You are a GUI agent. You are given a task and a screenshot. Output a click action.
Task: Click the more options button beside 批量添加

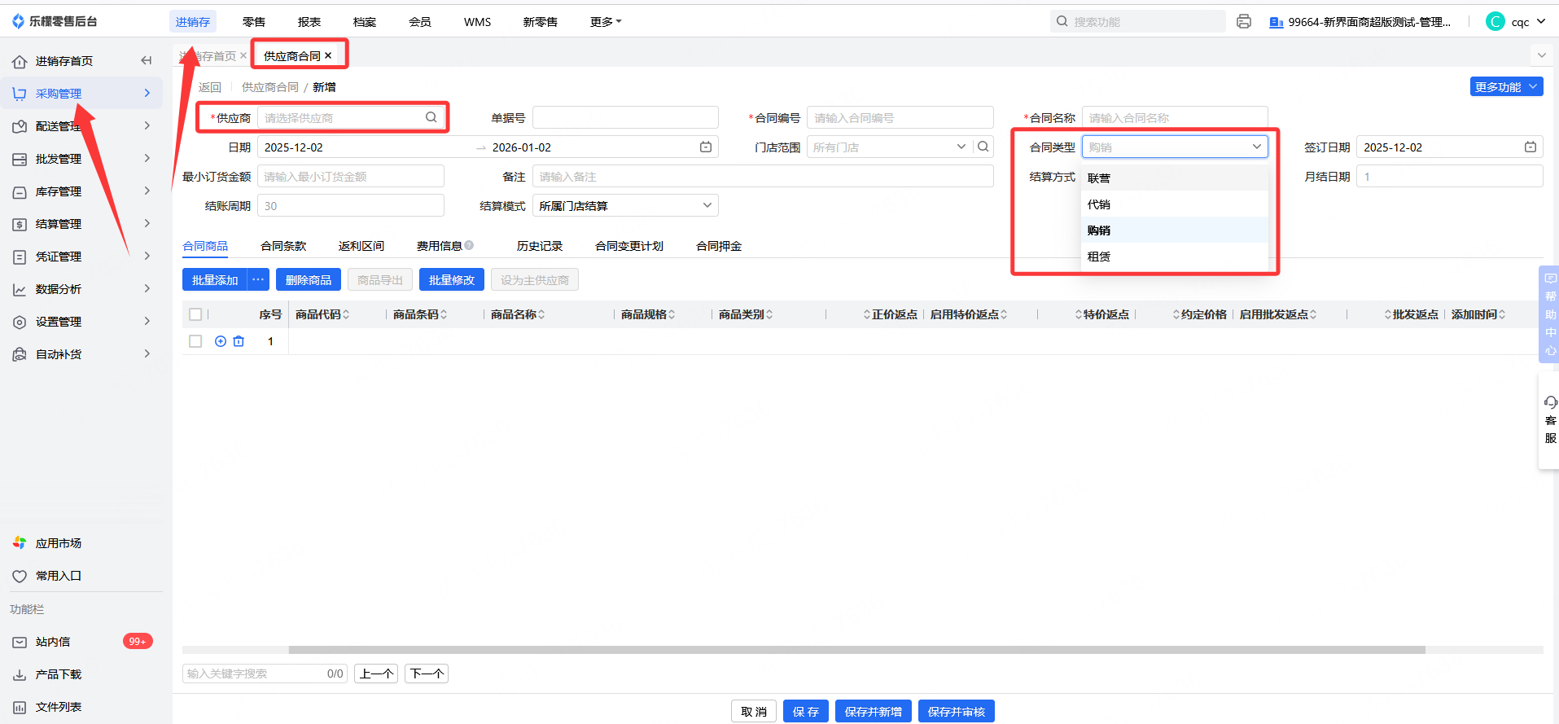click(x=259, y=280)
